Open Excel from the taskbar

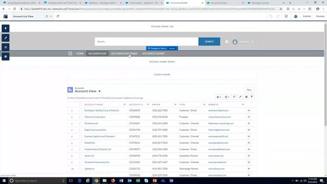[x=138, y=180]
